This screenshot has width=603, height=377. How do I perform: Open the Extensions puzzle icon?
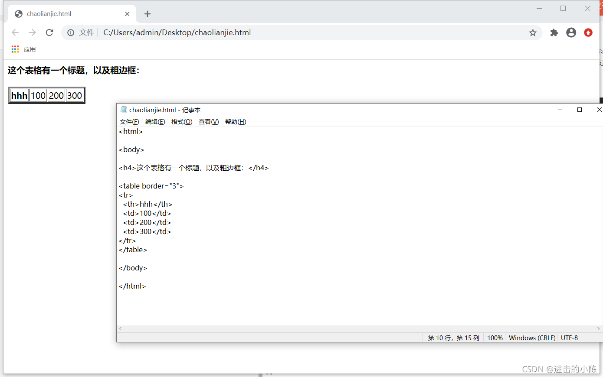coord(554,32)
